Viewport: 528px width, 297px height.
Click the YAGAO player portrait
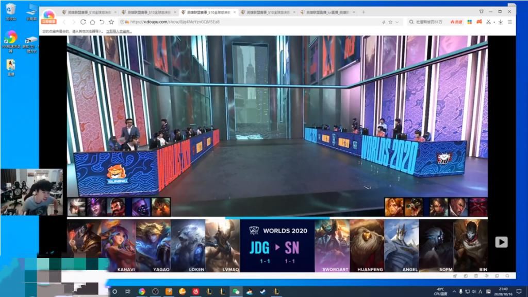(x=153, y=246)
